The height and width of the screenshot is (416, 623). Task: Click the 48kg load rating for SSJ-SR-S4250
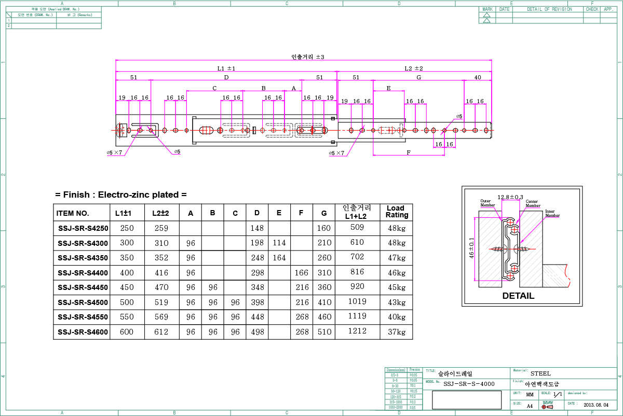[x=397, y=228]
